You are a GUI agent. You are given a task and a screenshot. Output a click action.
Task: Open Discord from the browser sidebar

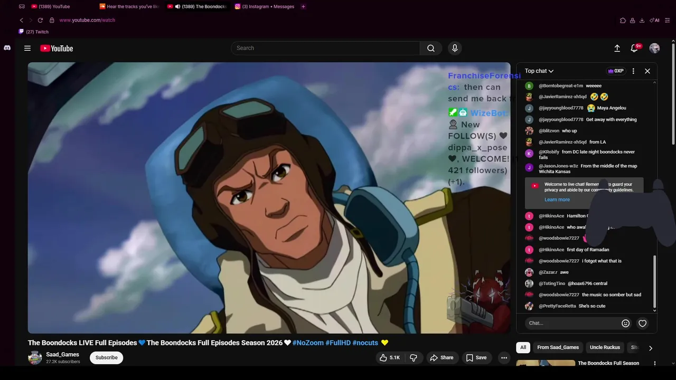7,48
